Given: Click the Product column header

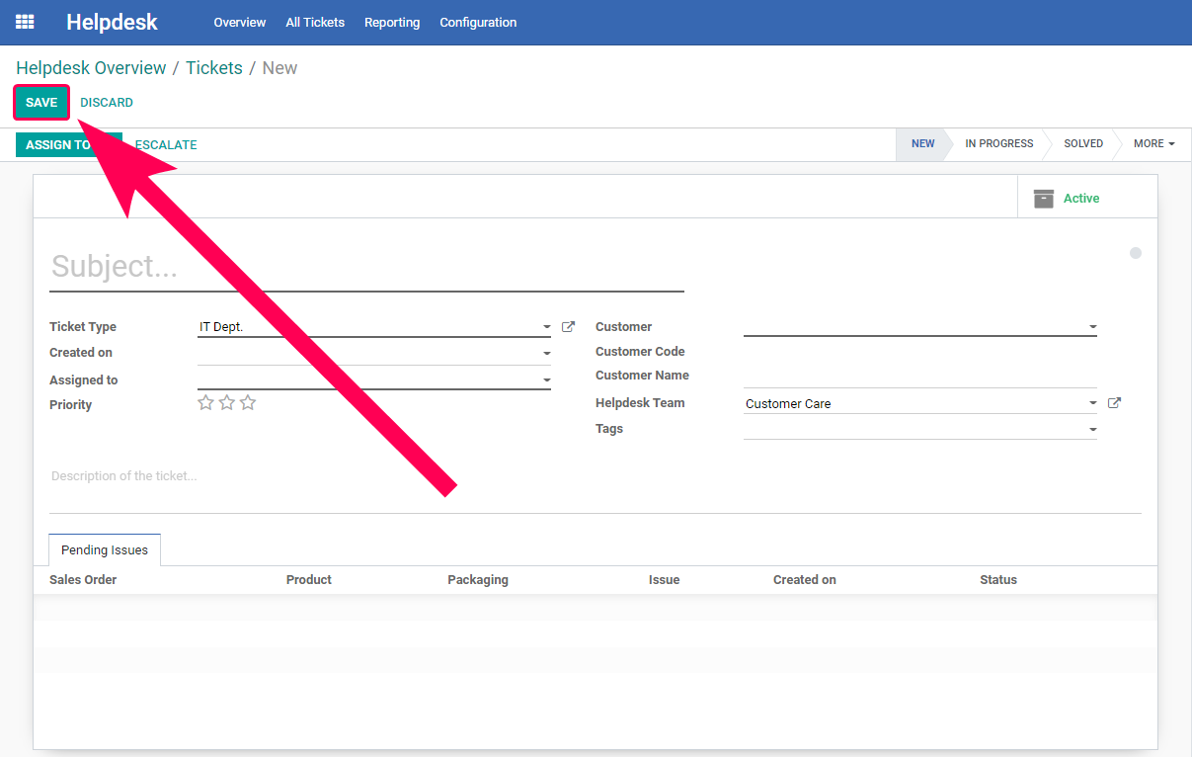Looking at the screenshot, I should click(309, 580).
